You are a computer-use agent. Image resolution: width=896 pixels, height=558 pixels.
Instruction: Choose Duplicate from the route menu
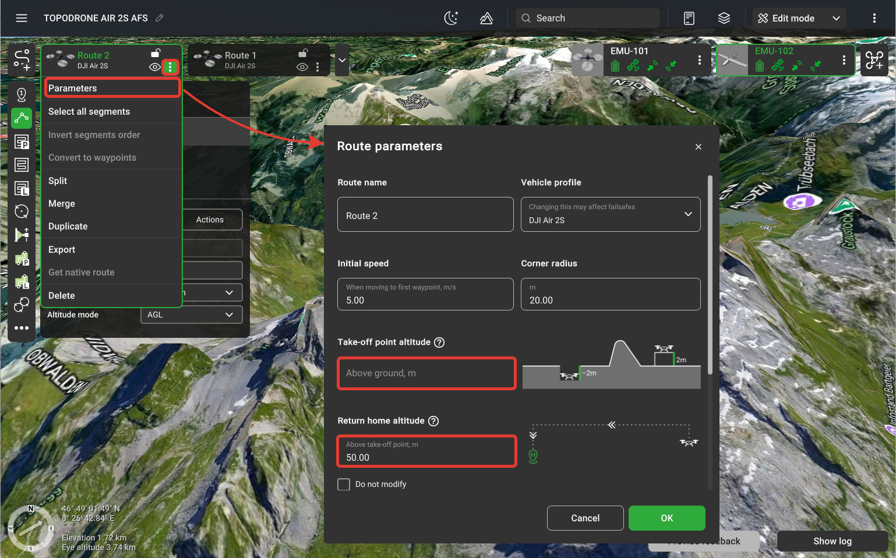point(112,226)
